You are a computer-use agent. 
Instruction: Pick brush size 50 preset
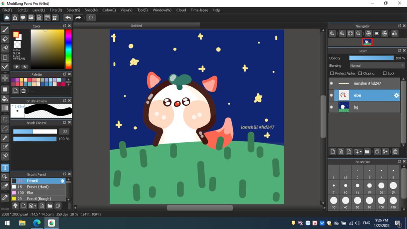357,200
